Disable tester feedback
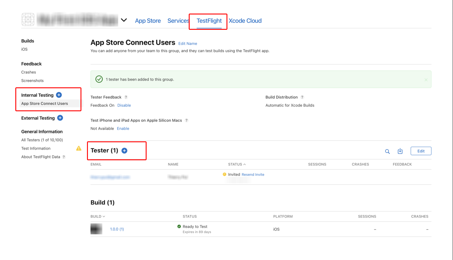This screenshot has height=260, width=453. click(124, 105)
